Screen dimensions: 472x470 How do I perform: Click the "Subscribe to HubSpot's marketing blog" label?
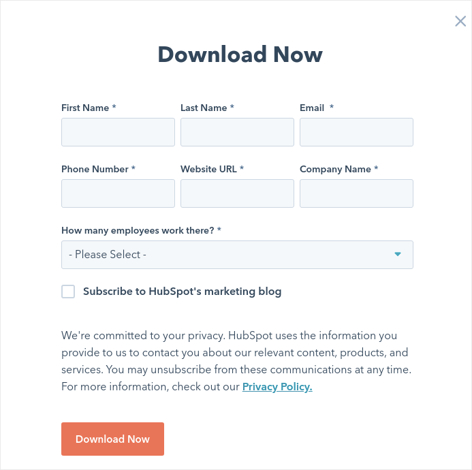[x=182, y=292]
